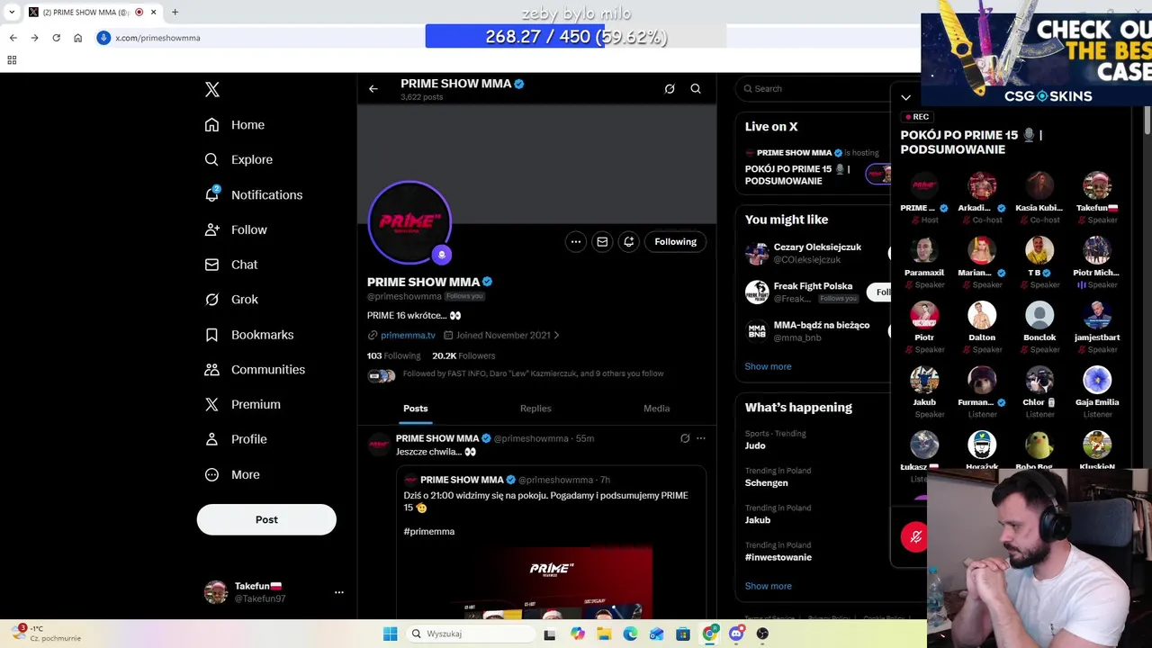This screenshot has height=648, width=1152.
Task: Expand the More sidebar menu
Action: [x=232, y=474]
